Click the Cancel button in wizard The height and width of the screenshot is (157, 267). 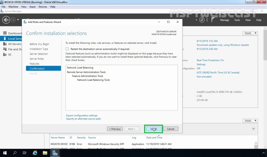(x=171, y=129)
